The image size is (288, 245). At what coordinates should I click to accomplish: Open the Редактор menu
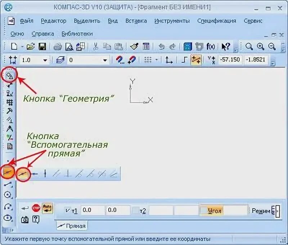(x=53, y=21)
